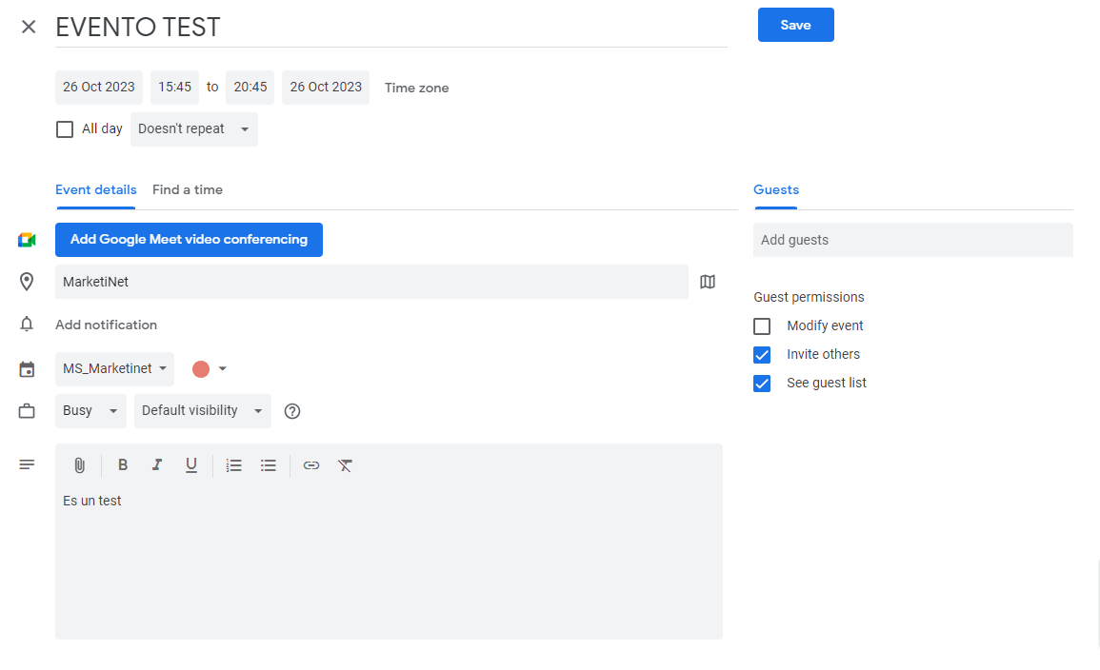1100x670 pixels.
Task: Click the Add guests input field
Action: [913, 240]
